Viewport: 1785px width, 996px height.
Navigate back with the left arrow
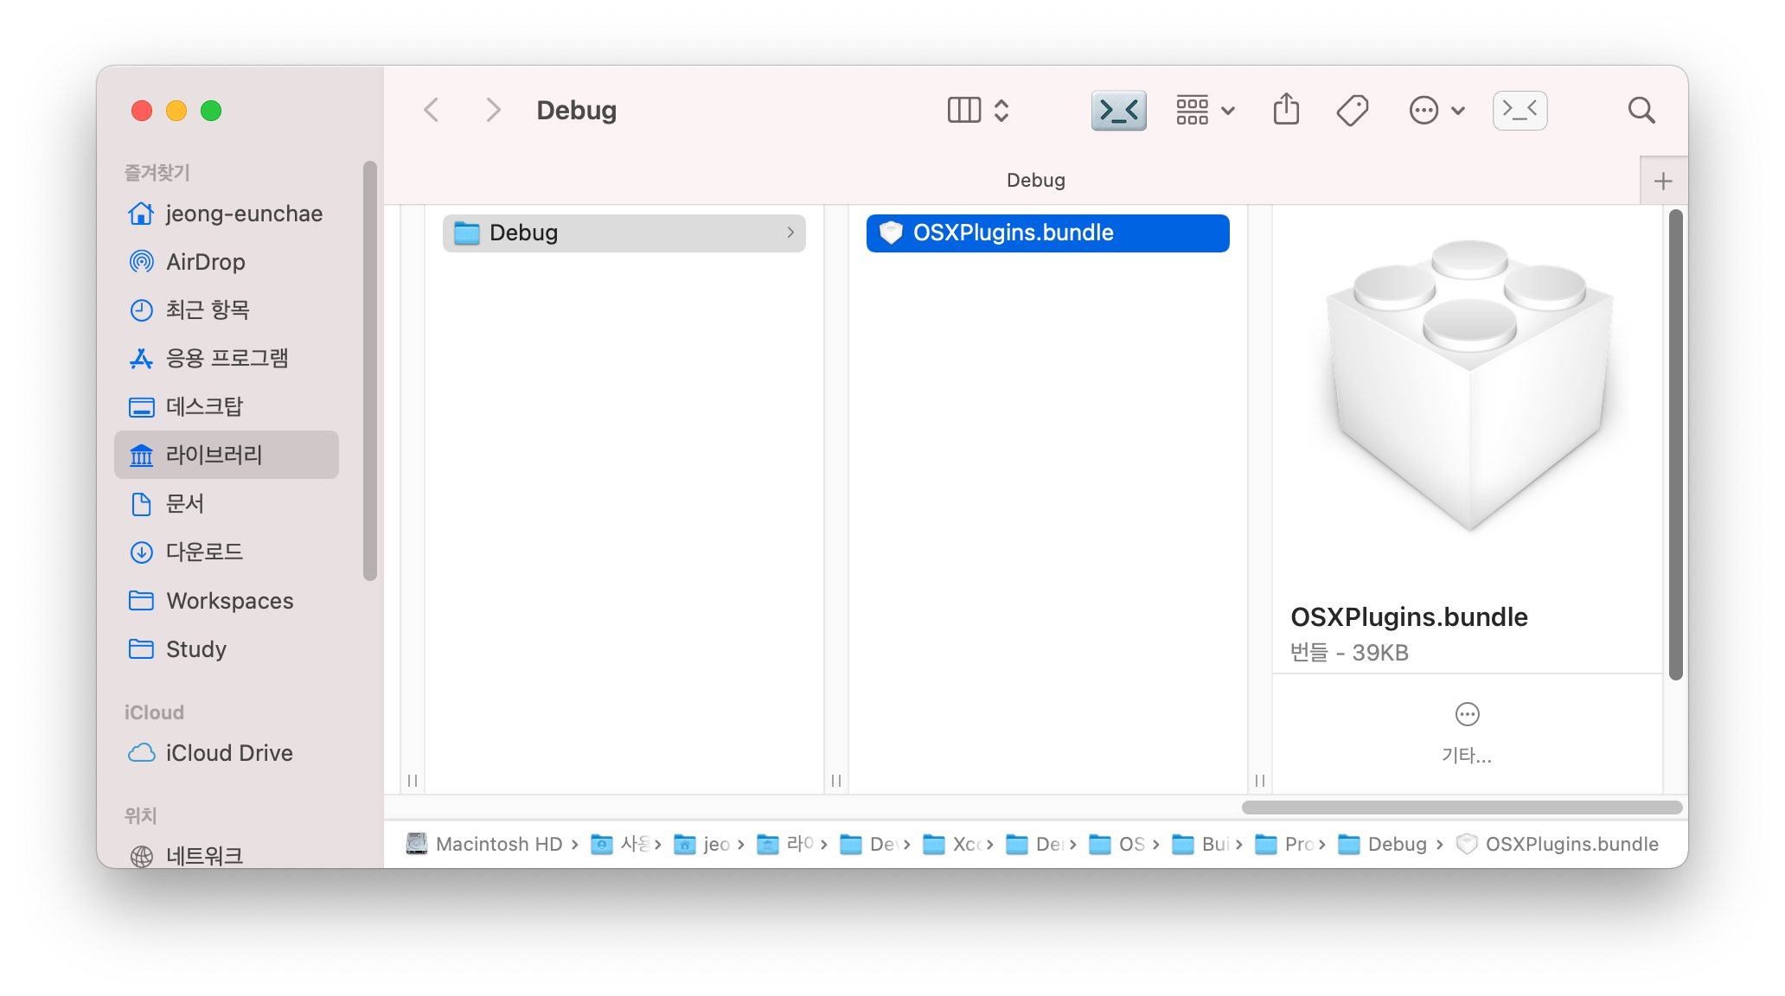point(432,110)
